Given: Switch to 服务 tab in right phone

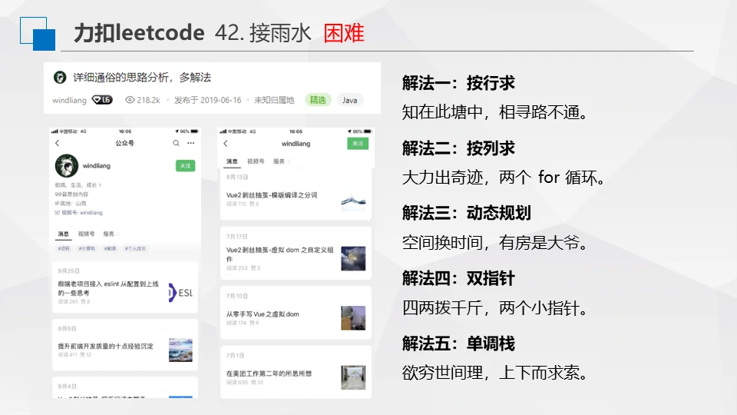Looking at the screenshot, I should 279,161.
